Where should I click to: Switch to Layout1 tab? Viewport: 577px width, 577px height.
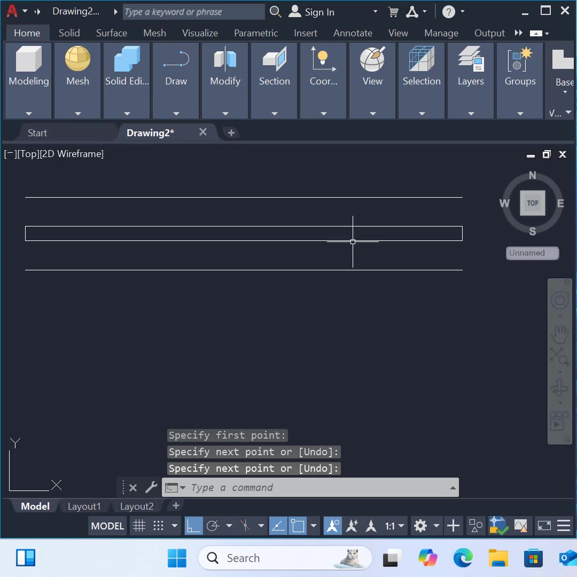click(x=84, y=506)
